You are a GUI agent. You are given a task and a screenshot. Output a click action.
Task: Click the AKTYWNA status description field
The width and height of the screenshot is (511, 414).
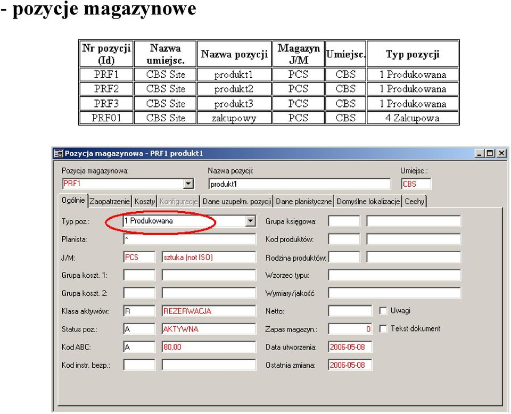[209, 329]
